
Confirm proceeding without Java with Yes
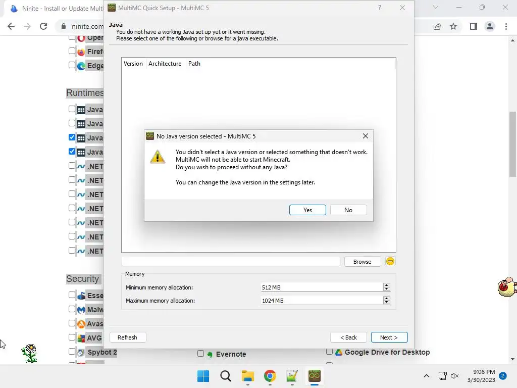[307, 210]
